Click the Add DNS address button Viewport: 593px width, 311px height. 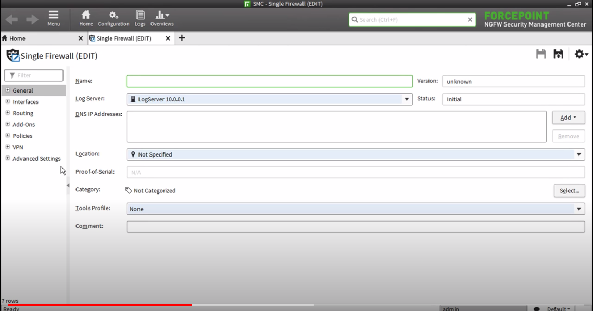569,118
